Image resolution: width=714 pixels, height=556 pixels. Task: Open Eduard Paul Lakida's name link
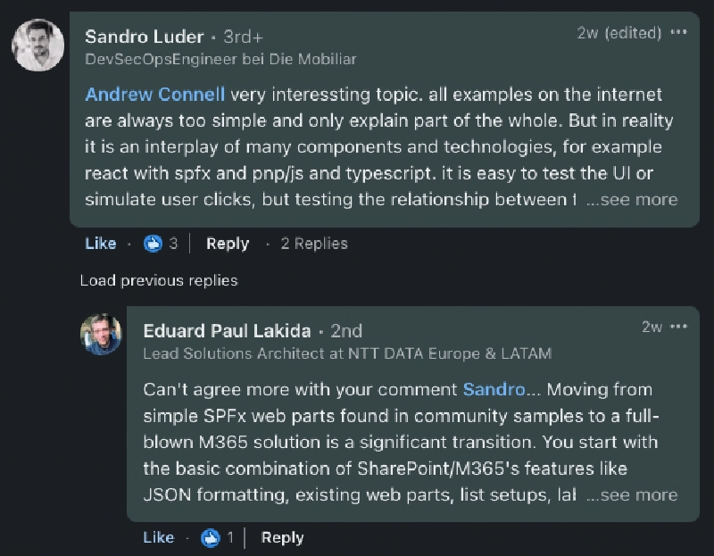point(227,330)
